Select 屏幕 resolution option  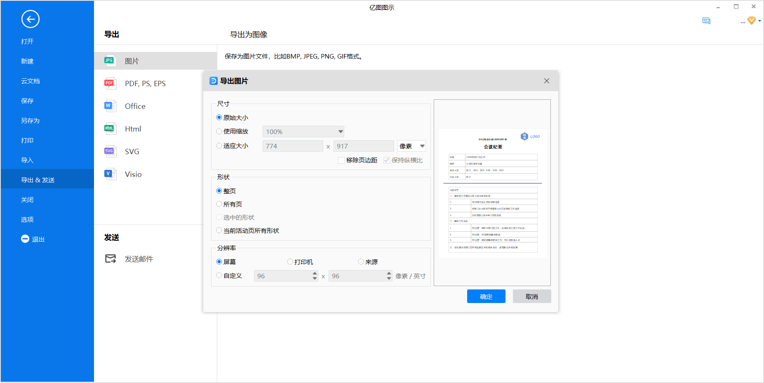pyautogui.click(x=219, y=262)
